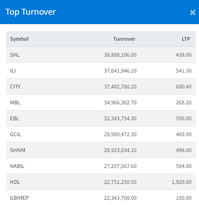Click LTP value 498.00

coord(184,150)
